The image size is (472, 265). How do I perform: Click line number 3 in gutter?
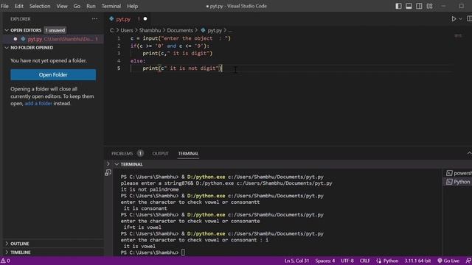119,54
